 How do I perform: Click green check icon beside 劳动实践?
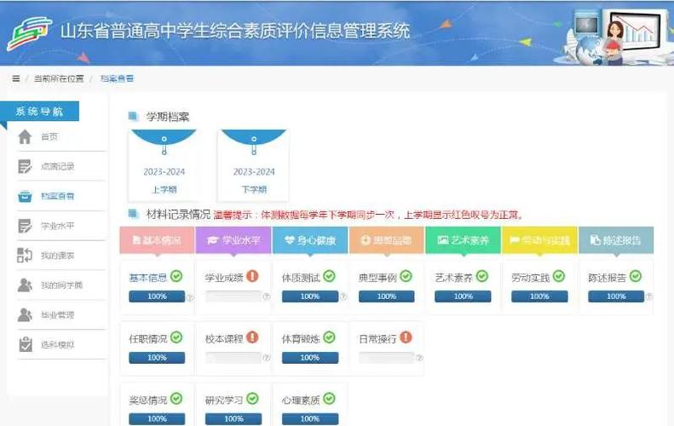point(559,276)
